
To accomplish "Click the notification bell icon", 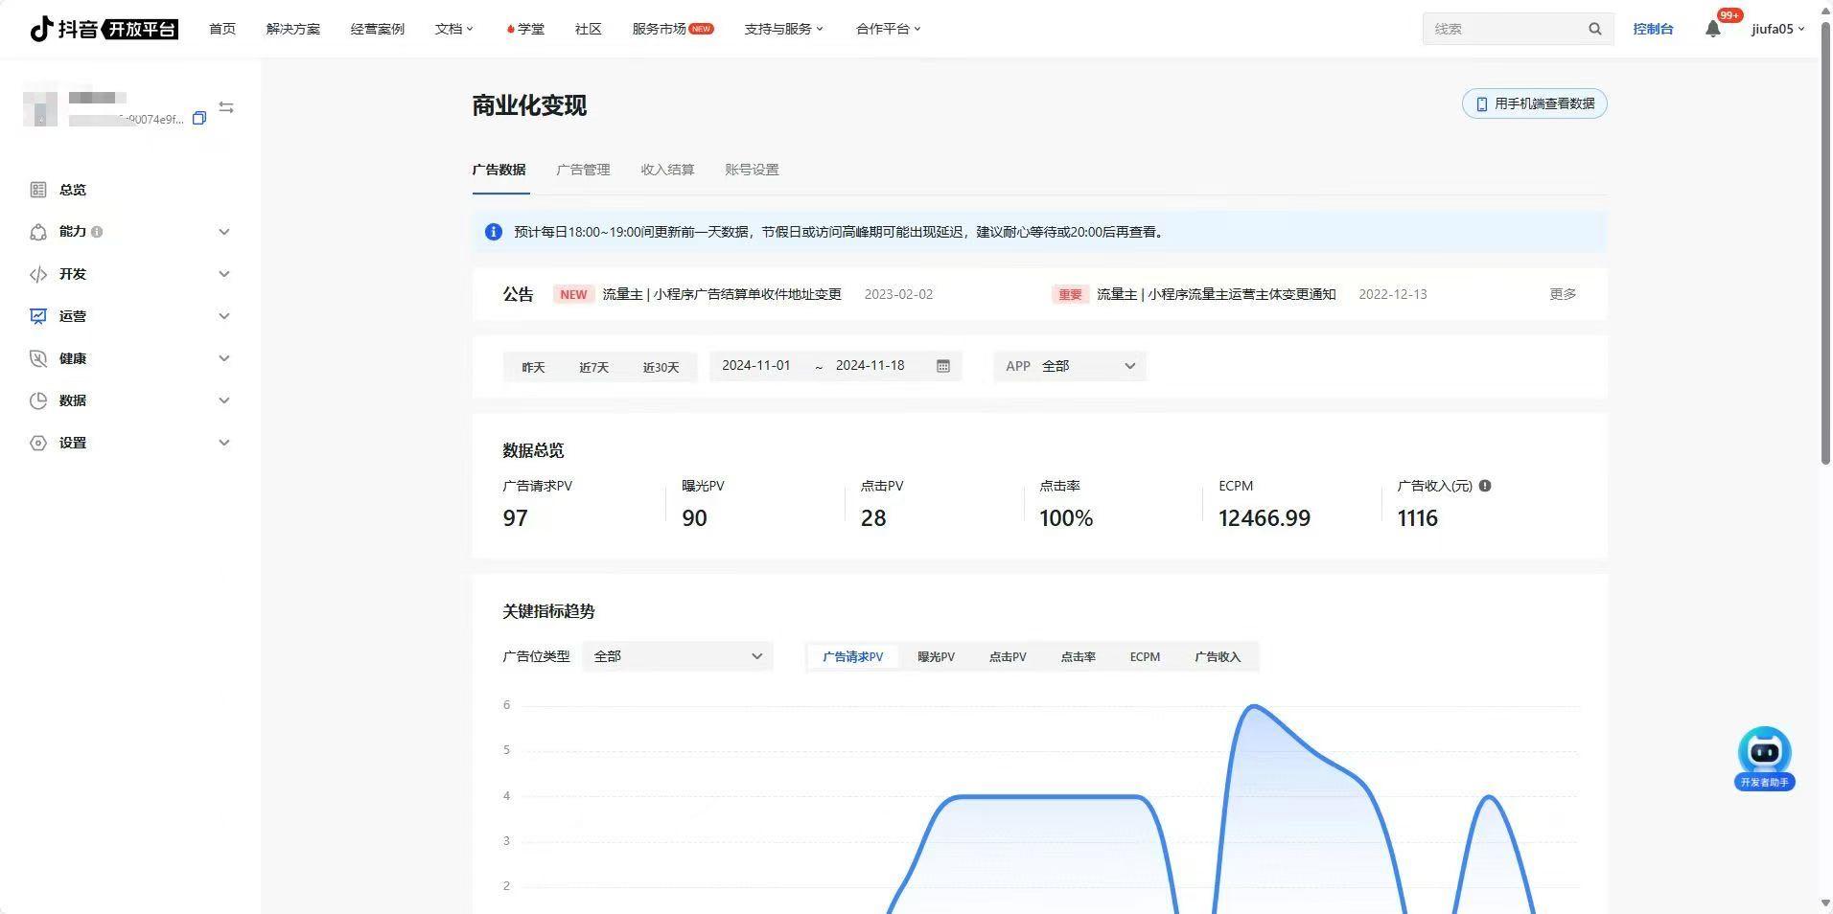I will (x=1712, y=29).
